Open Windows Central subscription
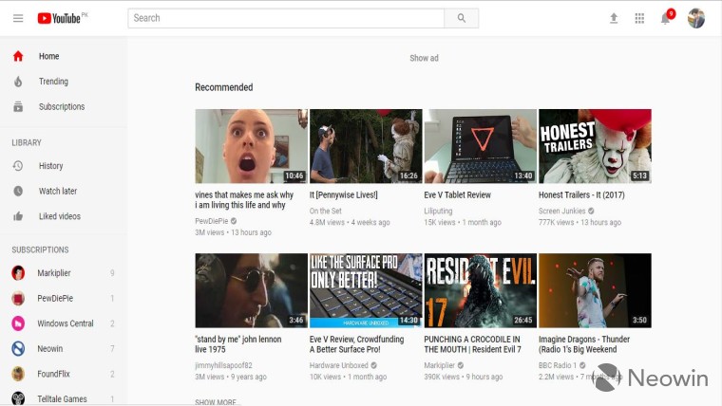 click(64, 323)
